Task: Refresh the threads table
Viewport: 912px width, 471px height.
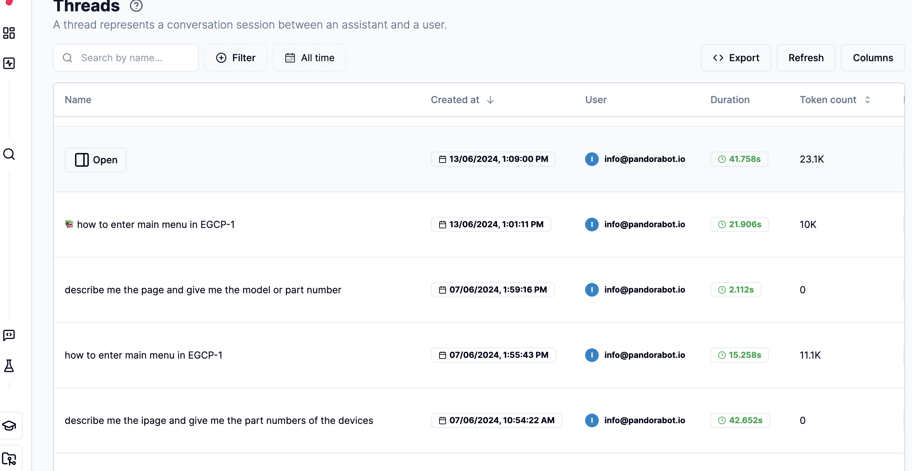Action: [x=805, y=58]
